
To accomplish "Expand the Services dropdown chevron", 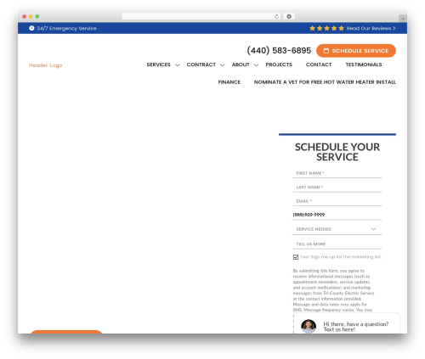I will [x=178, y=65].
